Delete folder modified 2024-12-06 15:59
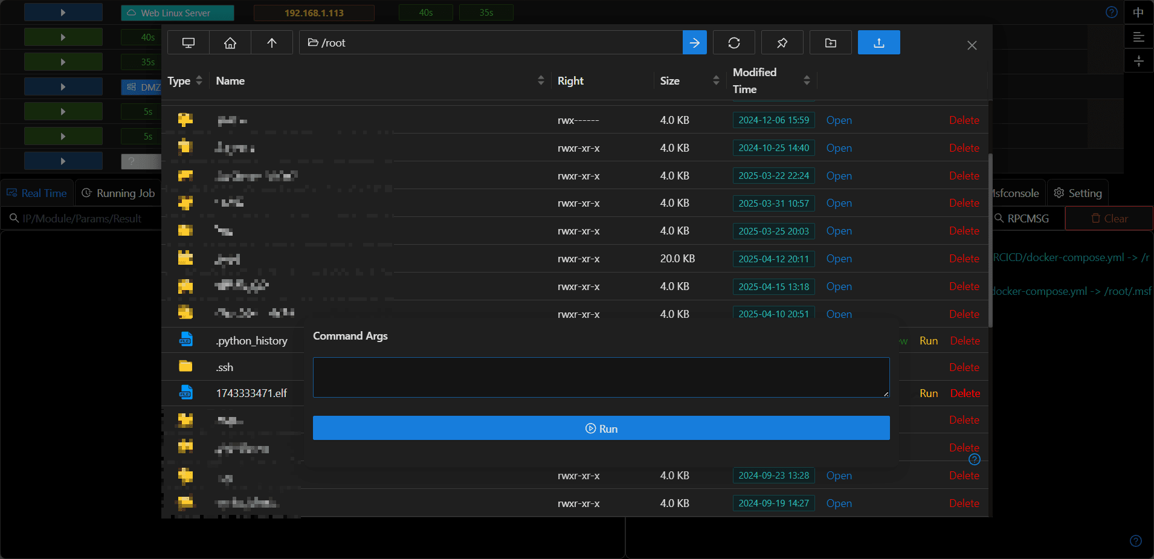 (x=964, y=120)
